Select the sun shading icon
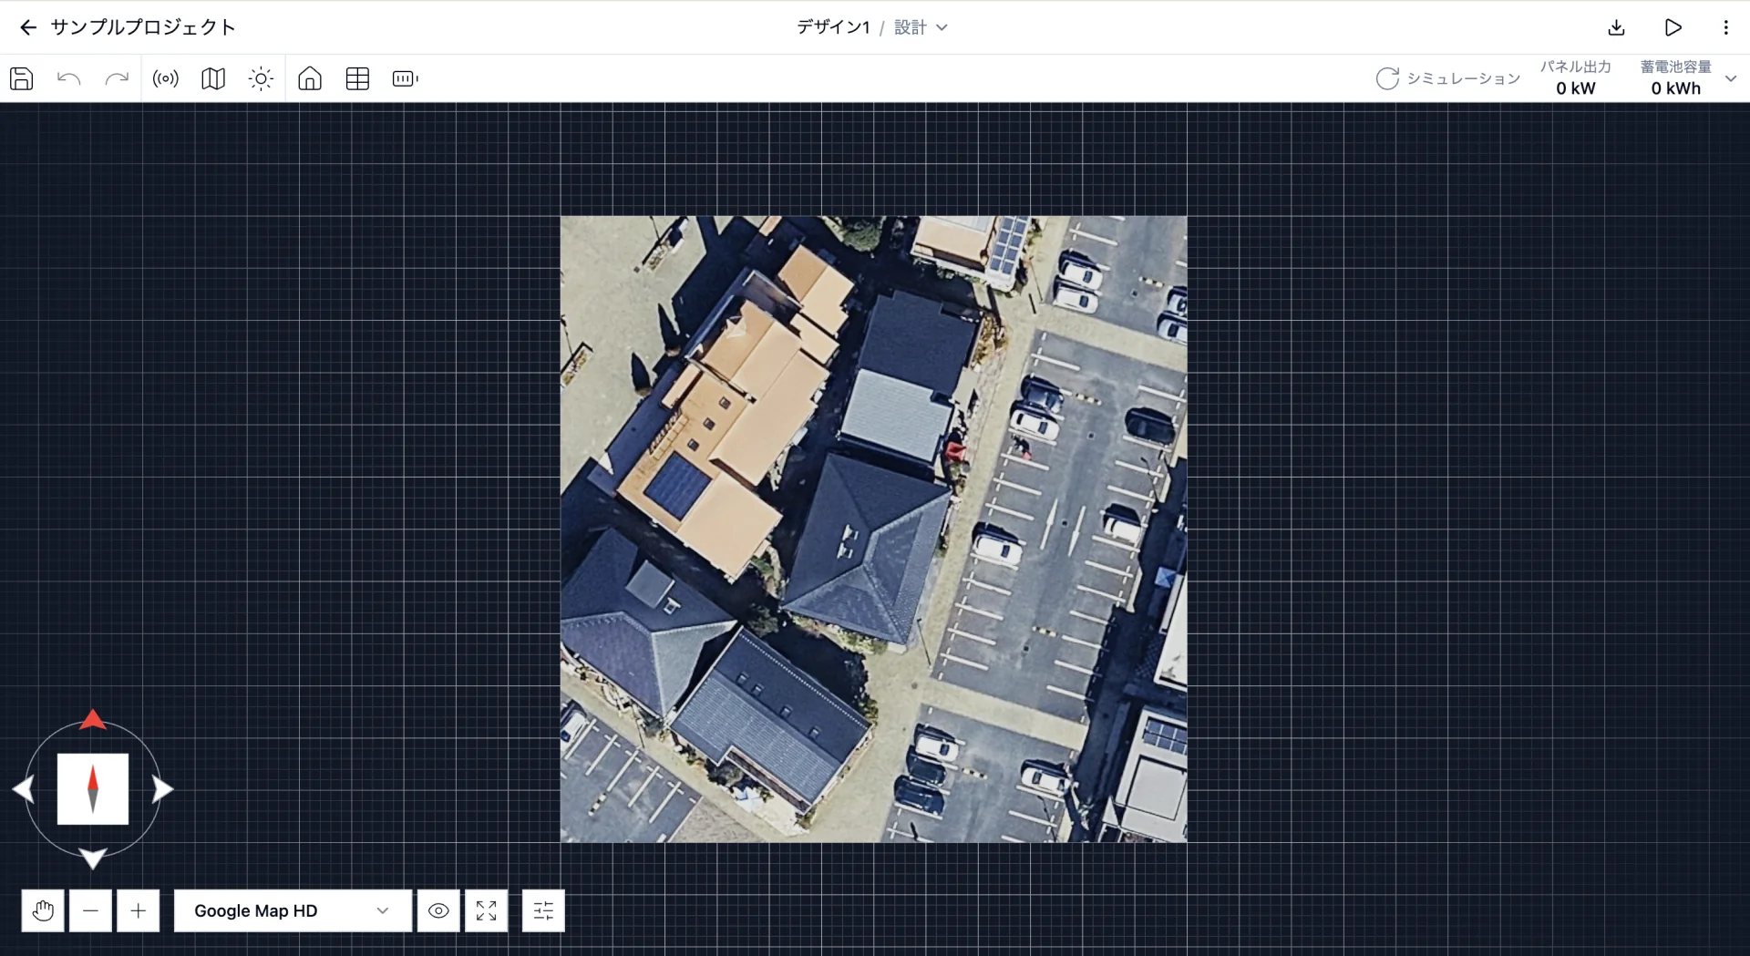 coord(261,78)
